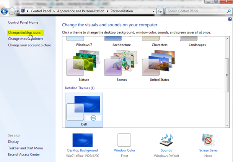
Task: Go to Appearance and Personalization breadcrumb
Action: tap(81, 11)
